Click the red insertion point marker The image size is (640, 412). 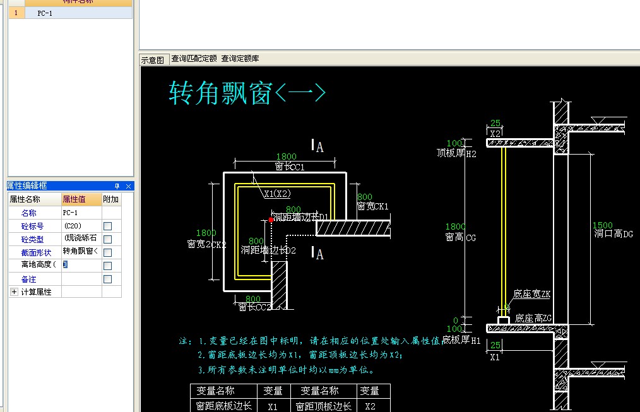(x=271, y=220)
